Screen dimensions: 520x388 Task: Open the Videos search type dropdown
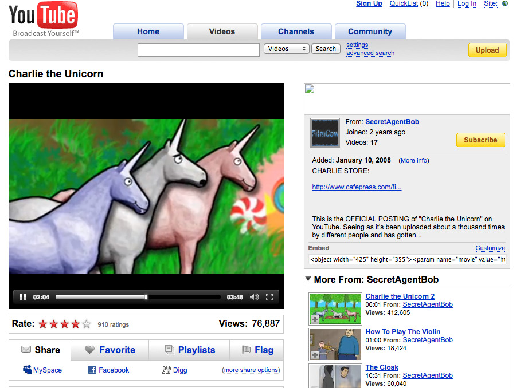286,49
